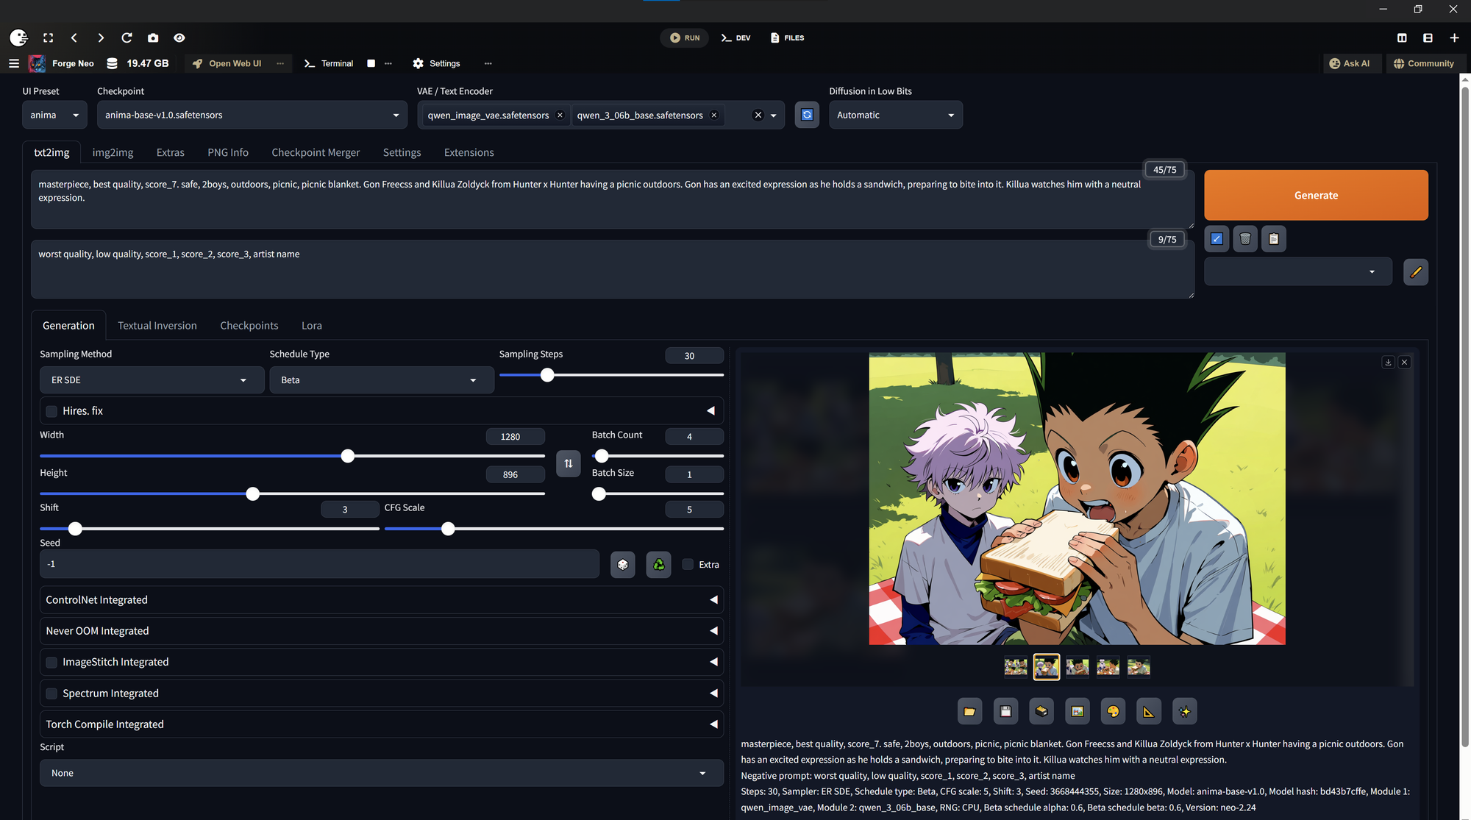The width and height of the screenshot is (1471, 820).
Task: Switch to the img2img tab
Action: coord(113,152)
